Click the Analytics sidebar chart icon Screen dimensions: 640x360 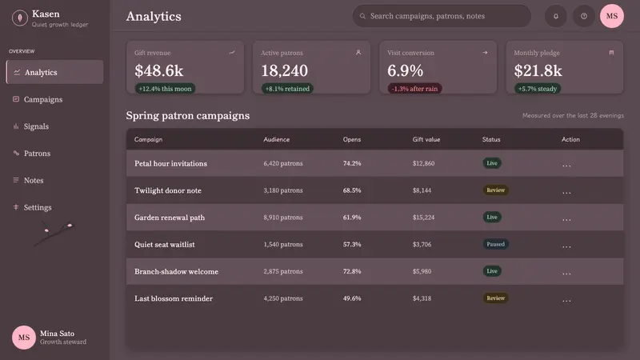point(17,72)
